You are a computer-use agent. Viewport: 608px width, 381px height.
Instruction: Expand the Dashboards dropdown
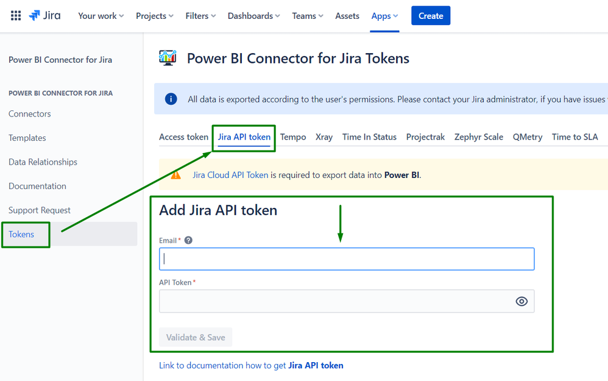point(253,16)
